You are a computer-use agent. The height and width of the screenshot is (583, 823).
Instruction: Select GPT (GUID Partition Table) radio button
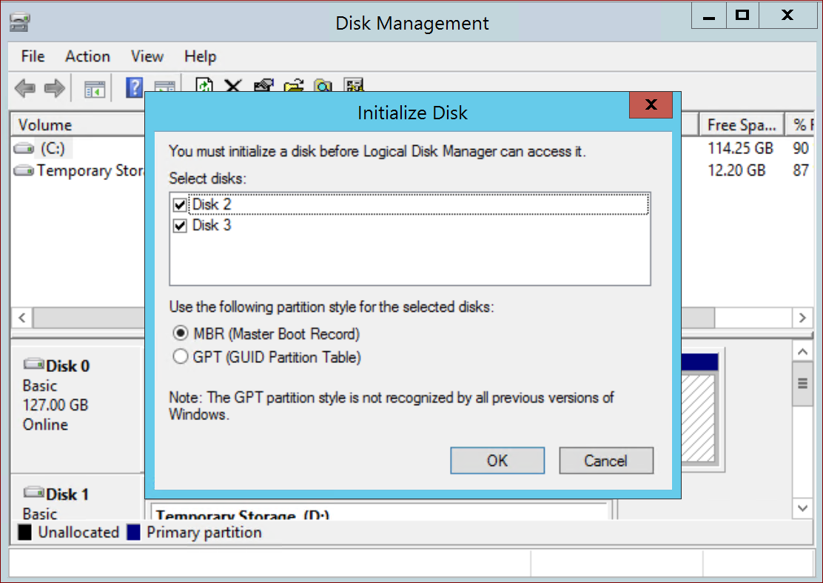tap(180, 357)
